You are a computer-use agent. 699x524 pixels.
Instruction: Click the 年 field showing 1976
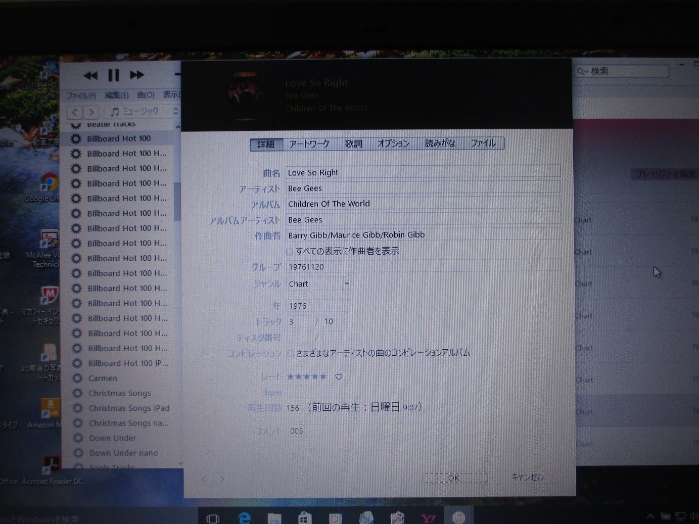point(319,306)
